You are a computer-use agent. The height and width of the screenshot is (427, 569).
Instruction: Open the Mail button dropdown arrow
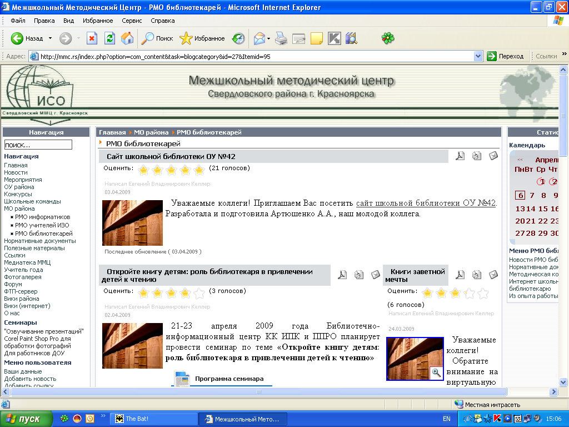point(268,38)
